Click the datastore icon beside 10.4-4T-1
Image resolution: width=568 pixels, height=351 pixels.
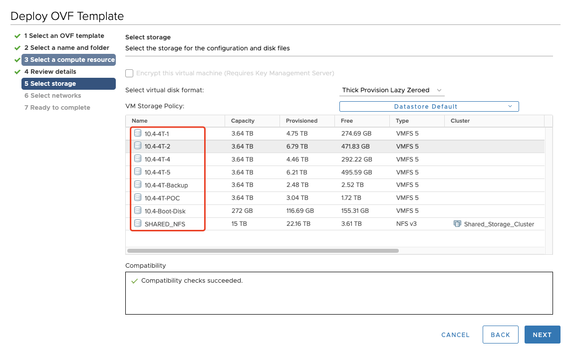pos(138,133)
